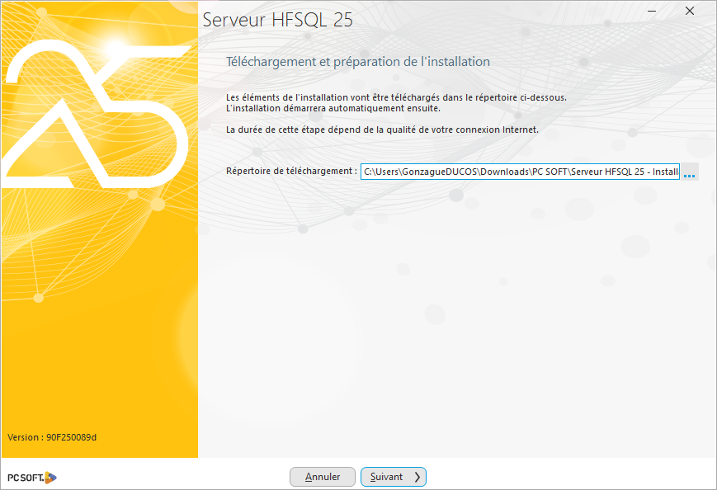Click the Suivant button
717x490 pixels.
pos(394,477)
